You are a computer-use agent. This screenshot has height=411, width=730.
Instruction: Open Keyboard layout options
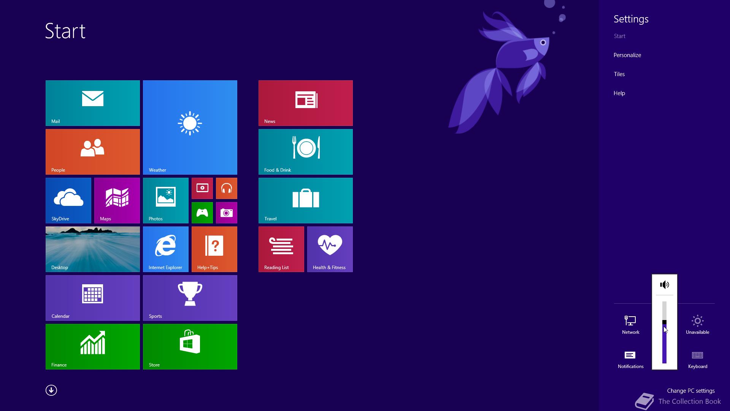[698, 360]
